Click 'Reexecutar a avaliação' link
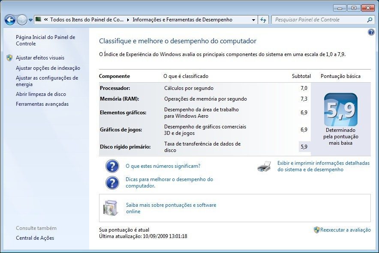This screenshot has width=379, height=253. coord(346,230)
